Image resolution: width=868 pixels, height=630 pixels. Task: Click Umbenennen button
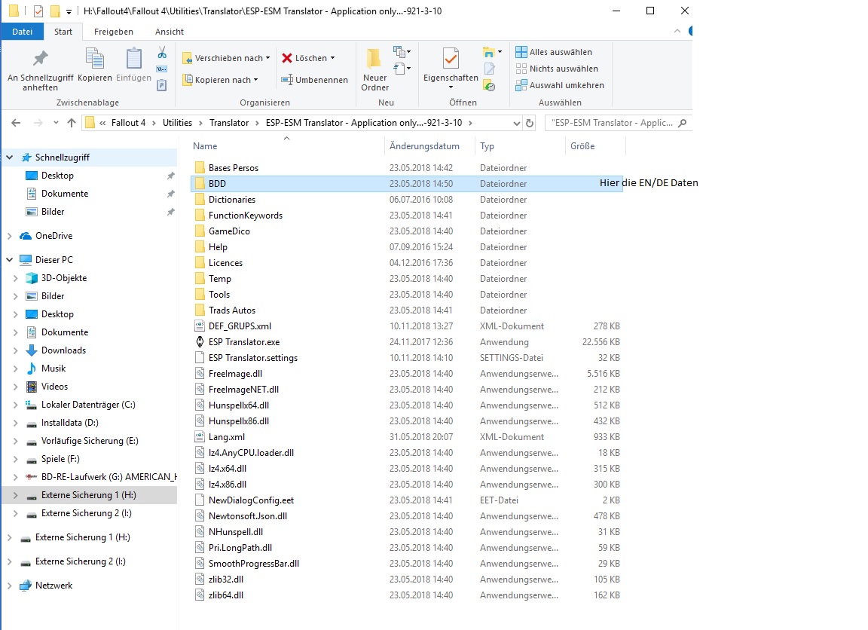(x=315, y=80)
